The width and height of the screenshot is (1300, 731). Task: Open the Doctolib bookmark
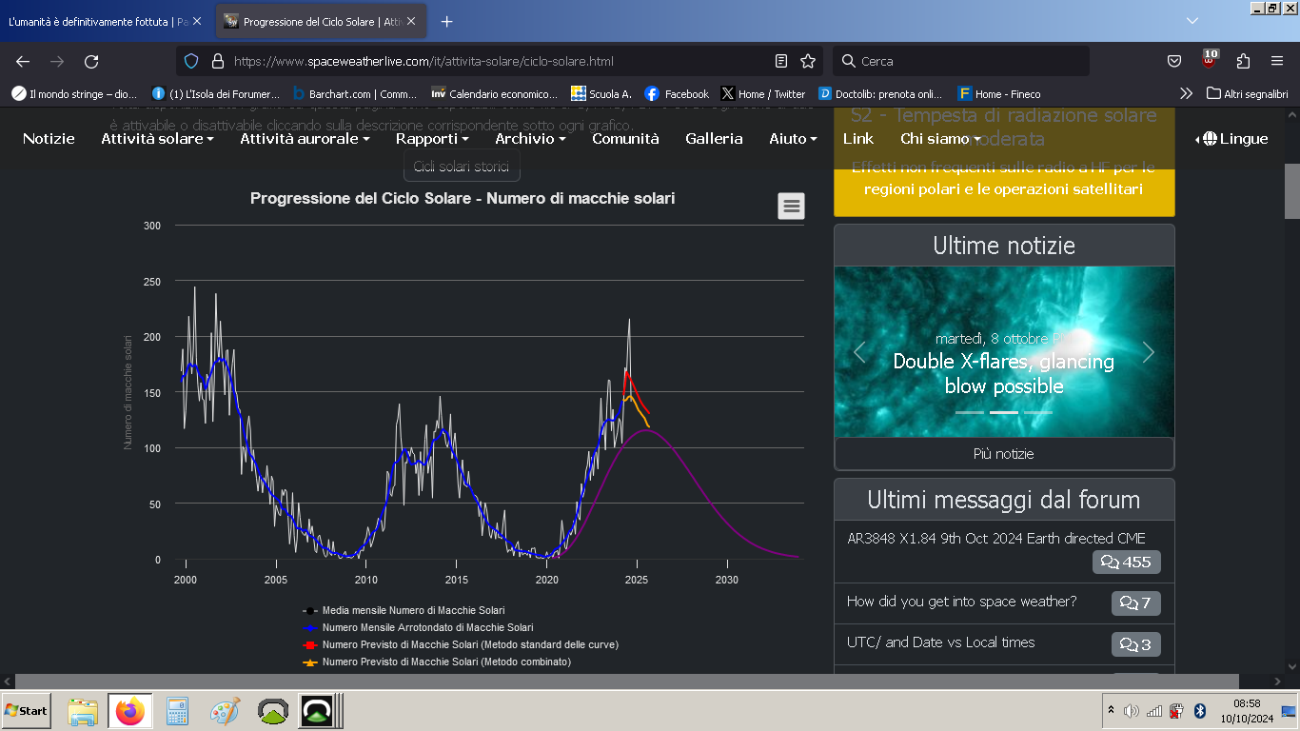(x=881, y=94)
